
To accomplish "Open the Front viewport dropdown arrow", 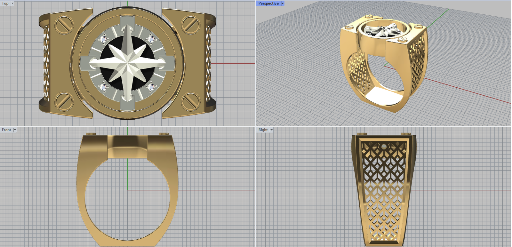I will coord(15,130).
